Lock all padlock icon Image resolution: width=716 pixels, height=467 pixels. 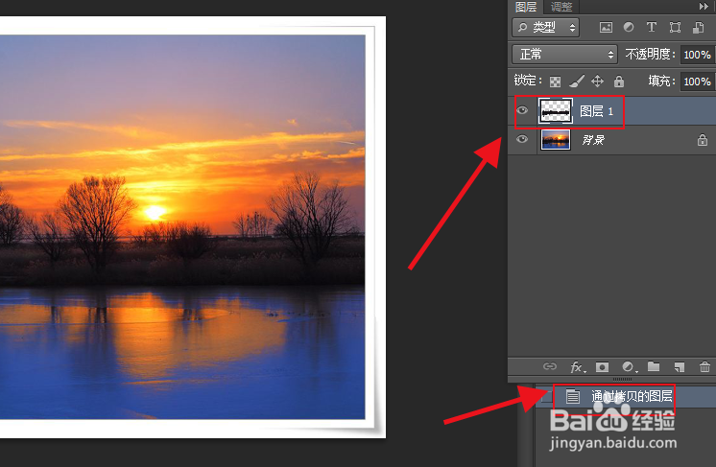(x=619, y=82)
